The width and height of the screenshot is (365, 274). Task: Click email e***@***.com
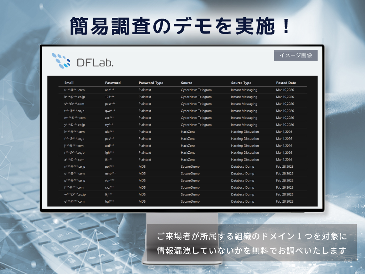click(x=74, y=202)
